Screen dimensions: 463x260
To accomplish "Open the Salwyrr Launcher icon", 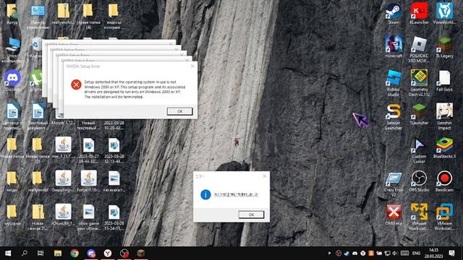I will (x=394, y=117).
